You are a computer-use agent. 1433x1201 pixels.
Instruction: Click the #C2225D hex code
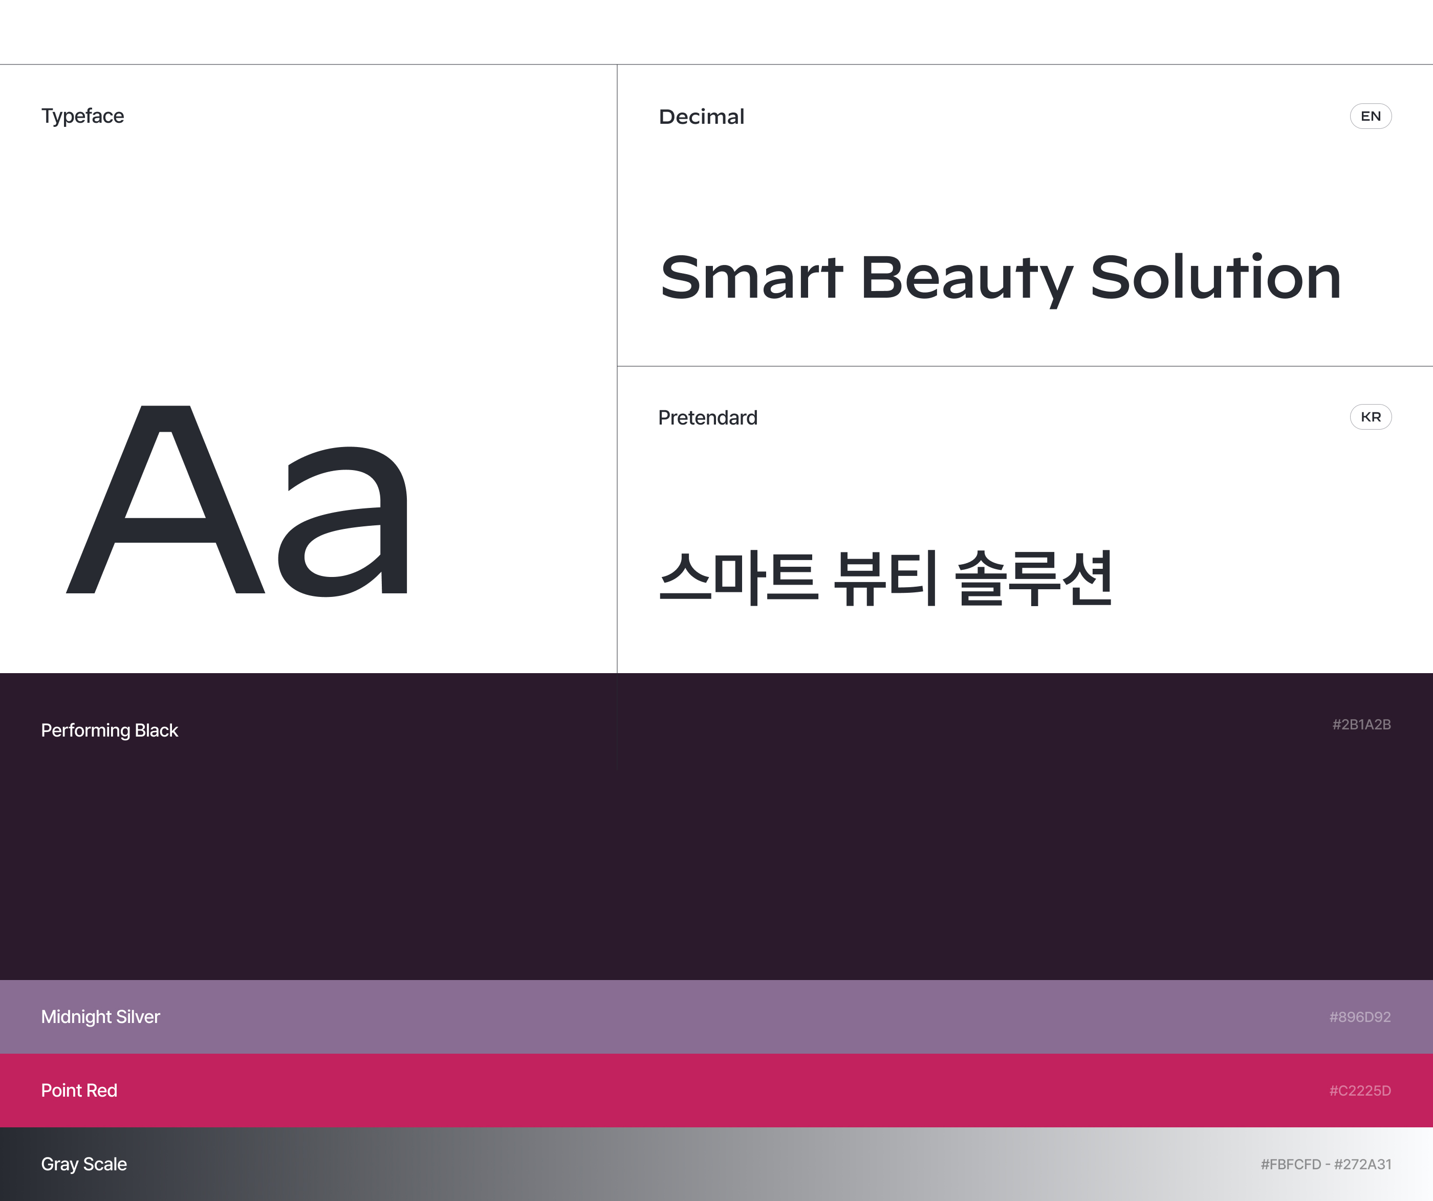pyautogui.click(x=1359, y=1091)
